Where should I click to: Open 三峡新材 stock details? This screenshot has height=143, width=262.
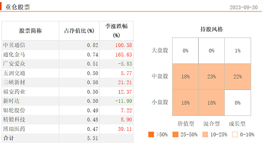point(14,82)
